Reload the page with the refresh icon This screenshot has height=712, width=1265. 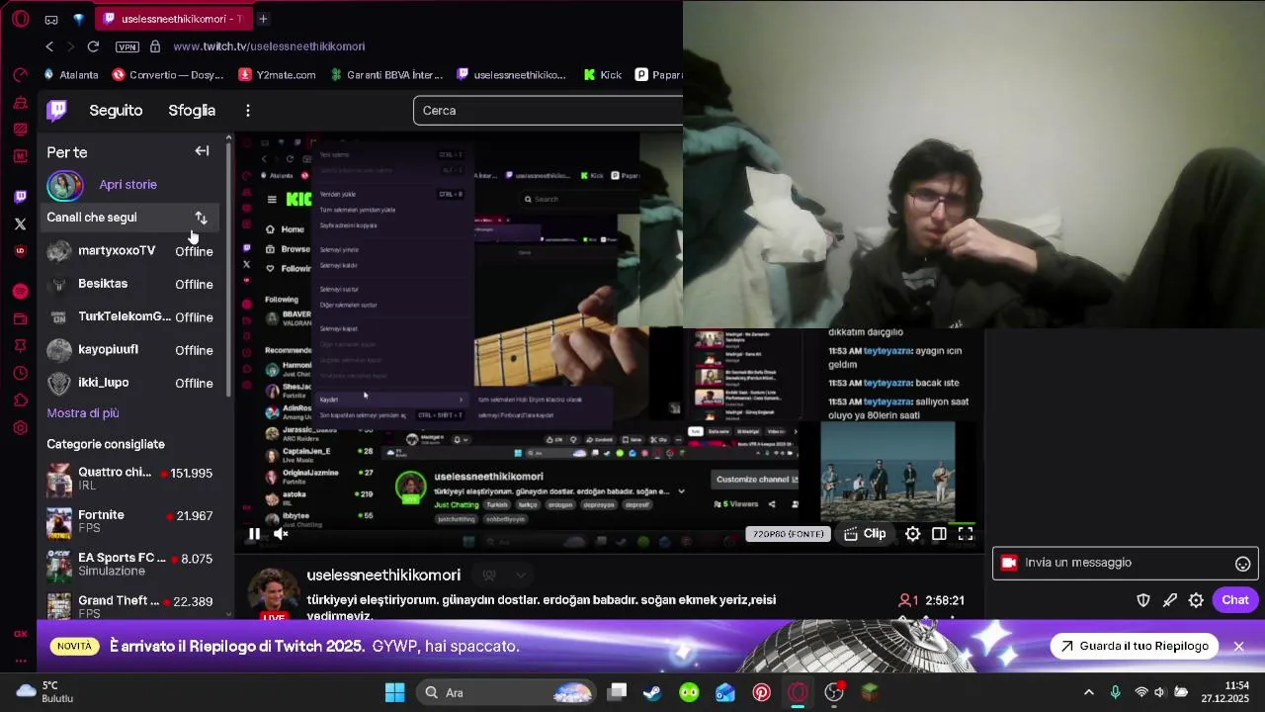tap(93, 46)
